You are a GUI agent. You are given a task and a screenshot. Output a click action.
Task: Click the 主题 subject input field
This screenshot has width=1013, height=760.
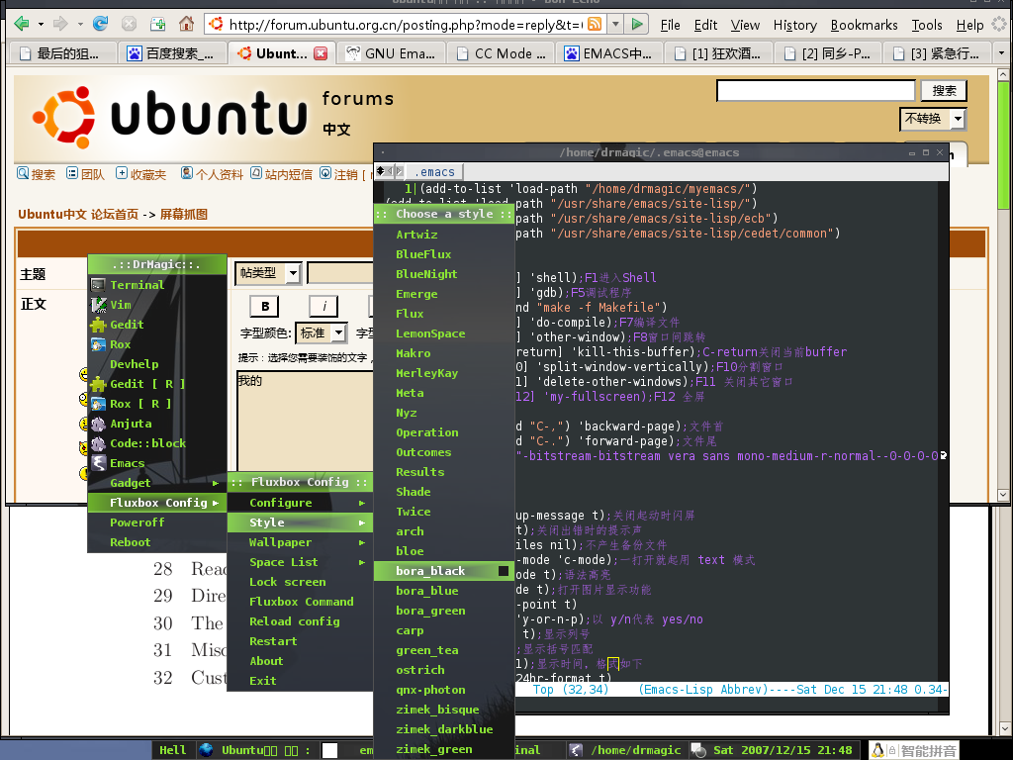click(340, 273)
